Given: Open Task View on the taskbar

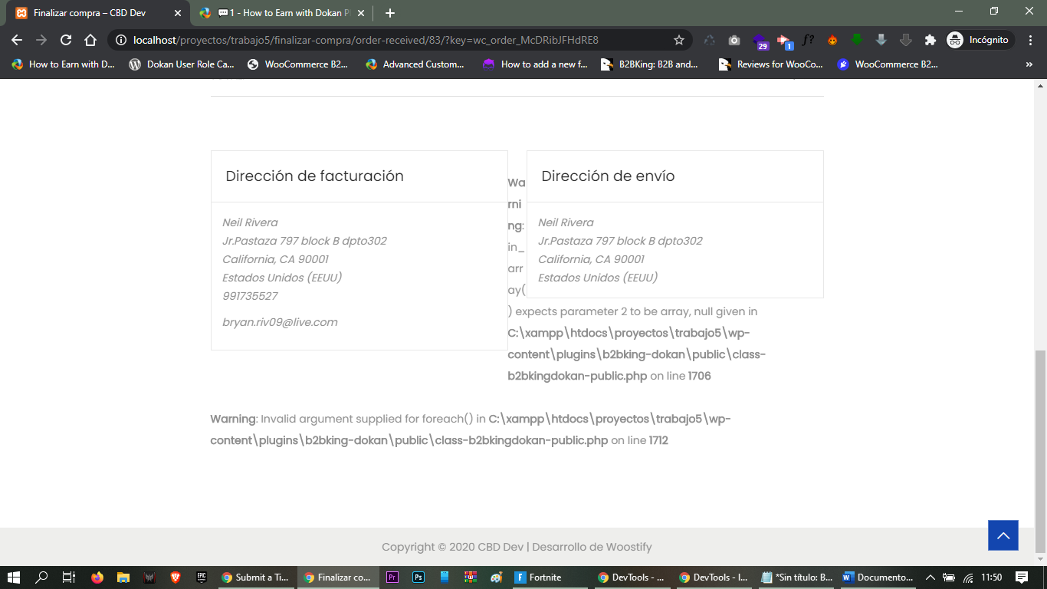Looking at the screenshot, I should pos(69,577).
